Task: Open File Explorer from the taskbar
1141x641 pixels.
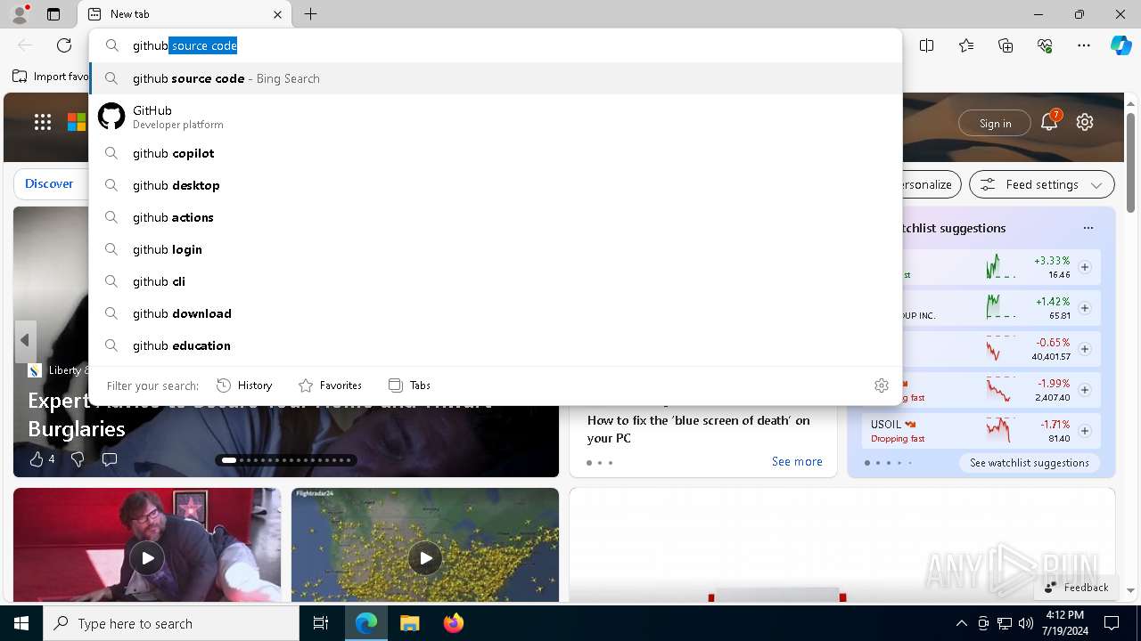Action: tap(409, 623)
